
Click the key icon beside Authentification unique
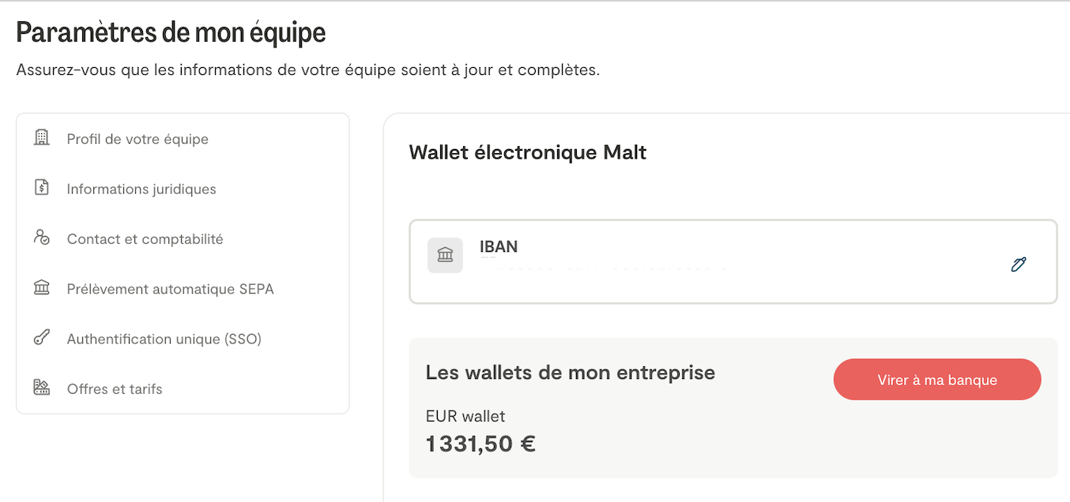point(42,339)
